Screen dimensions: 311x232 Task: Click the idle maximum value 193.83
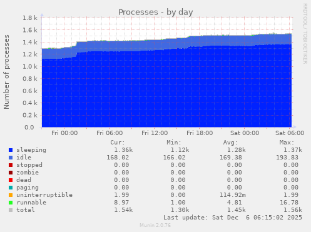tap(287, 158)
